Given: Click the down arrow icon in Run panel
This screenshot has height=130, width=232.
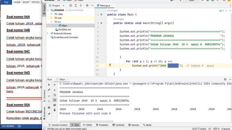Looking at the screenshot, I should pyautogui.click(x=55, y=90).
